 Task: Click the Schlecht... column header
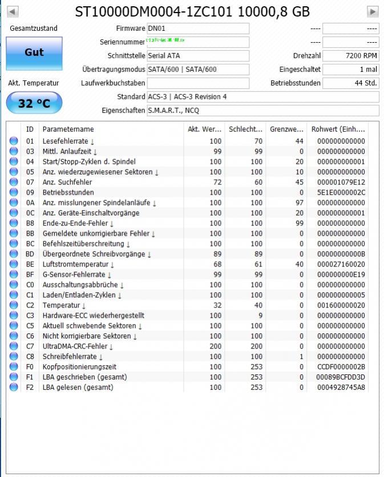tap(245, 130)
